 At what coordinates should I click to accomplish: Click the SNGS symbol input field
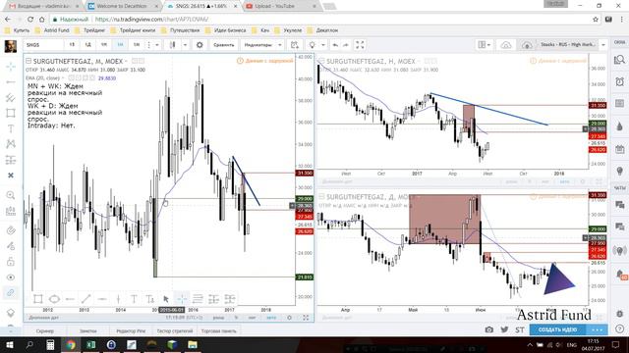[43, 45]
